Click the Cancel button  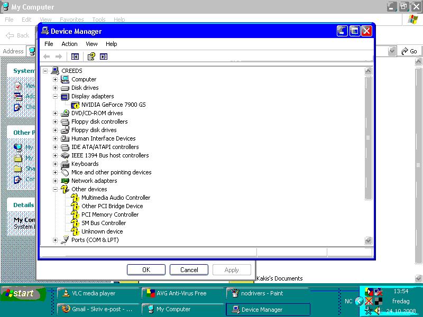click(x=189, y=270)
